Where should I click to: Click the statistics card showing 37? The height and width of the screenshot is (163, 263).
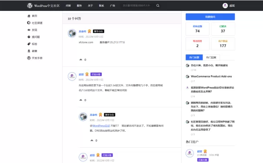coord(223,29)
